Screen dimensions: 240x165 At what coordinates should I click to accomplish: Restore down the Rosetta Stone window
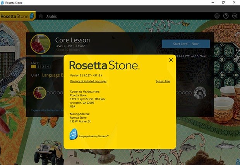click(223, 3)
